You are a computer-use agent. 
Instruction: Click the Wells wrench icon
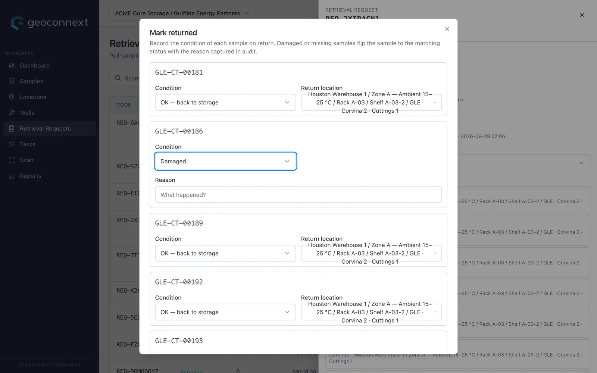point(12,113)
